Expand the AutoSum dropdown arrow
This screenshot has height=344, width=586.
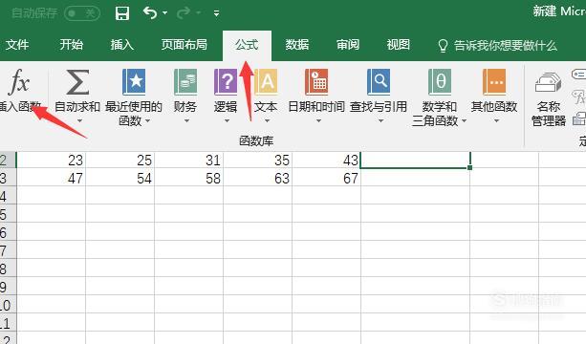(x=79, y=120)
